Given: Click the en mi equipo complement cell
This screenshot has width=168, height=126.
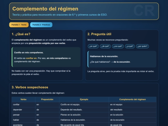Looking at the screenshot, I should [x=133, y=105].
